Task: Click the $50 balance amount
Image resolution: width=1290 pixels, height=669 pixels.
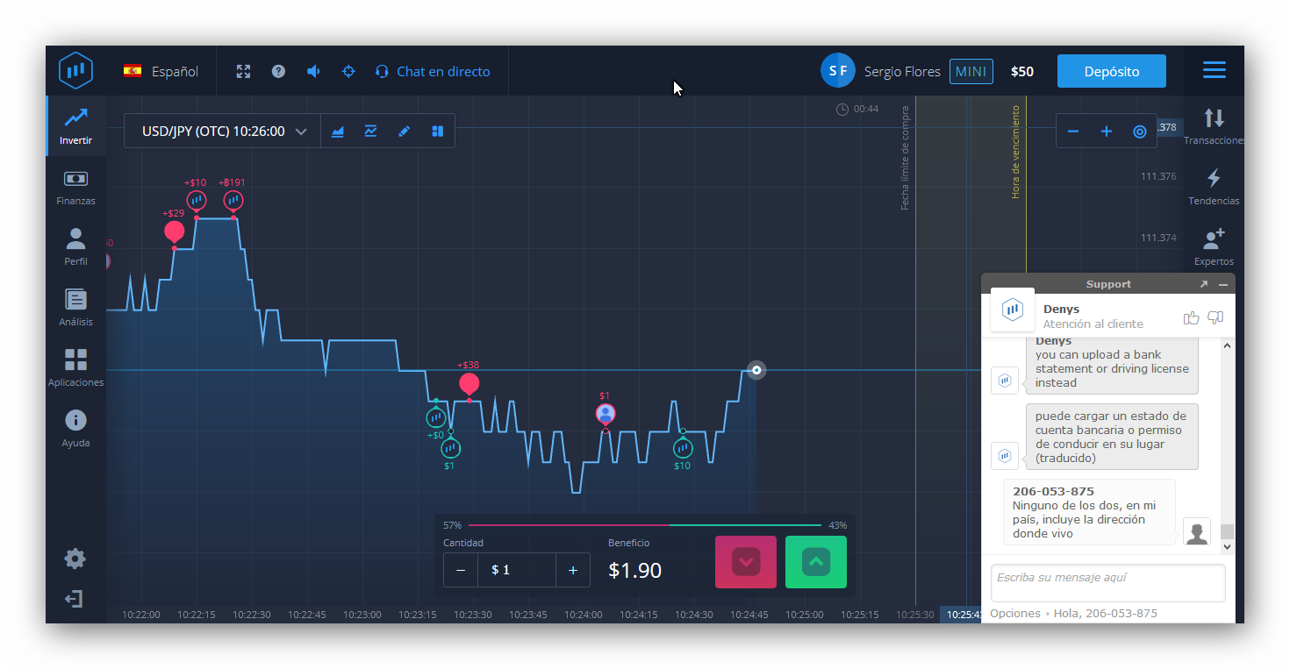Action: pos(1022,72)
